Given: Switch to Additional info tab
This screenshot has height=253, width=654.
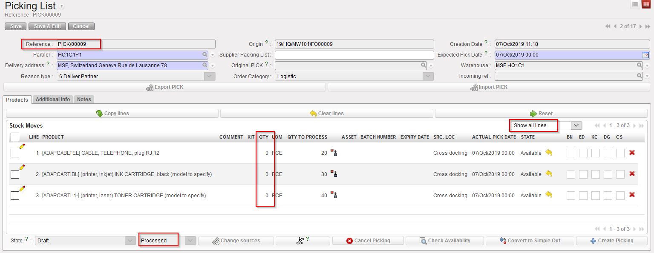Looking at the screenshot, I should (x=52, y=99).
